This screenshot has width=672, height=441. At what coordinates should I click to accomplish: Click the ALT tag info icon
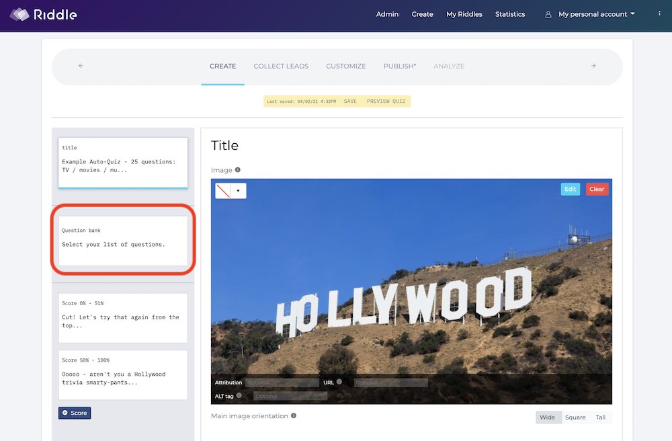[x=239, y=395]
